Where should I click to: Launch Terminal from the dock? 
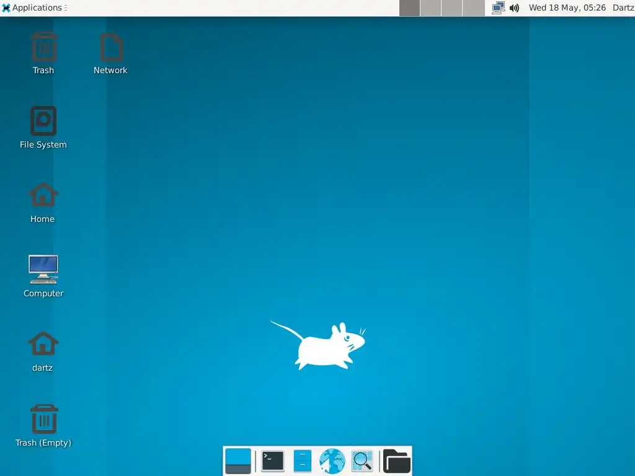273,461
